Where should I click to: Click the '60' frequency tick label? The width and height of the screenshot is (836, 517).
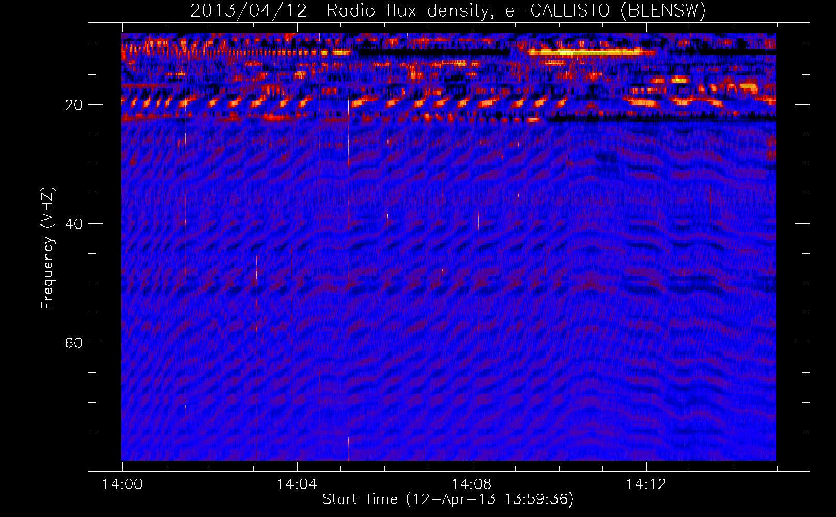pyautogui.click(x=74, y=343)
